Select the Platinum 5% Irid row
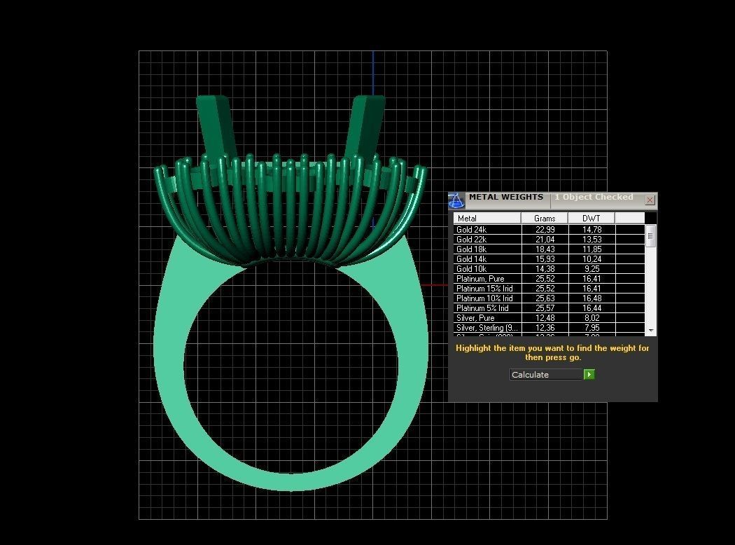Screen dimensions: 735x545 tap(549, 308)
